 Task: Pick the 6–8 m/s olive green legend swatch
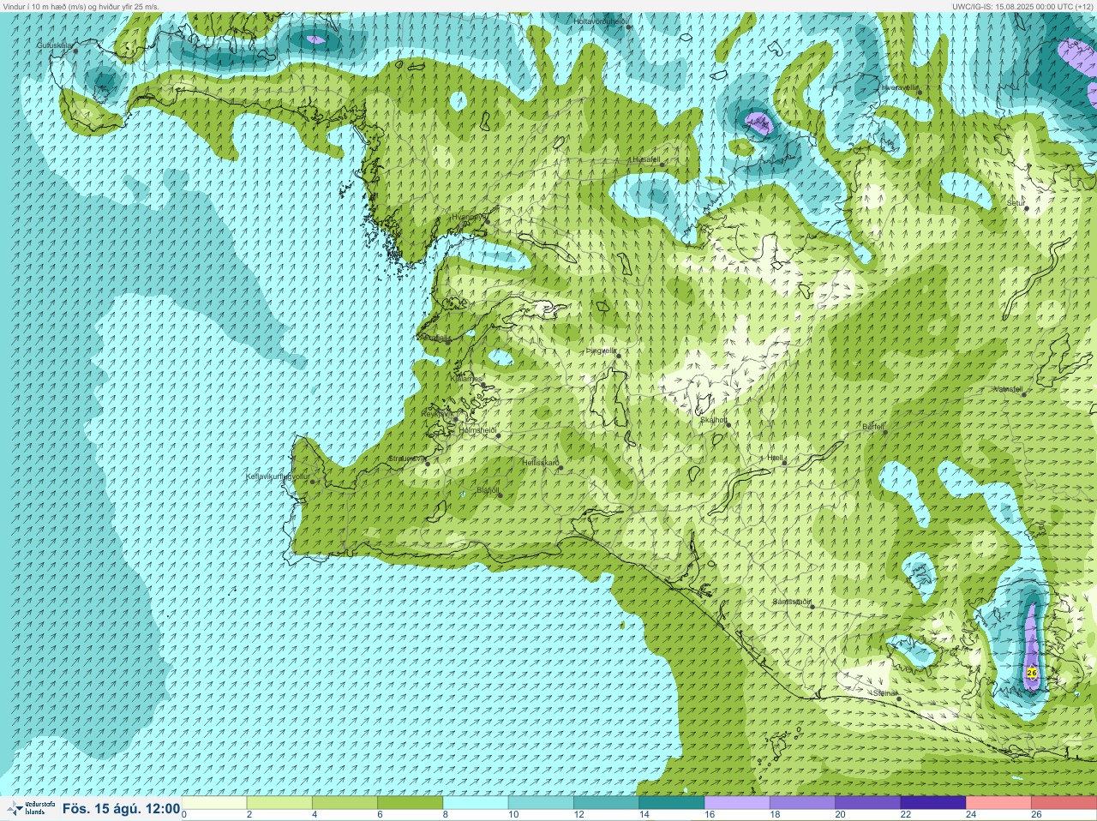pyautogui.click(x=410, y=803)
